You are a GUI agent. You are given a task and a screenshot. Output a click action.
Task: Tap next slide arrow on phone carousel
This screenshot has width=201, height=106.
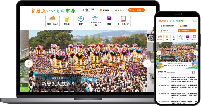[x=196, y=53]
